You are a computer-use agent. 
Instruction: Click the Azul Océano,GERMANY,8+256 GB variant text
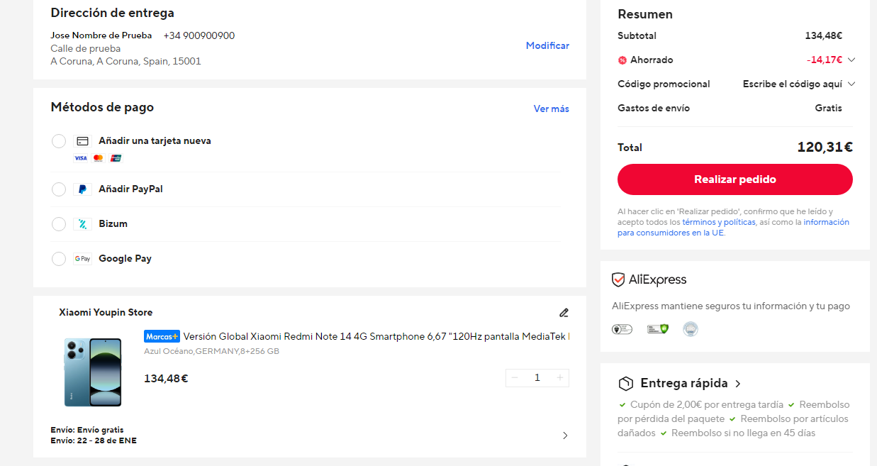coord(211,351)
